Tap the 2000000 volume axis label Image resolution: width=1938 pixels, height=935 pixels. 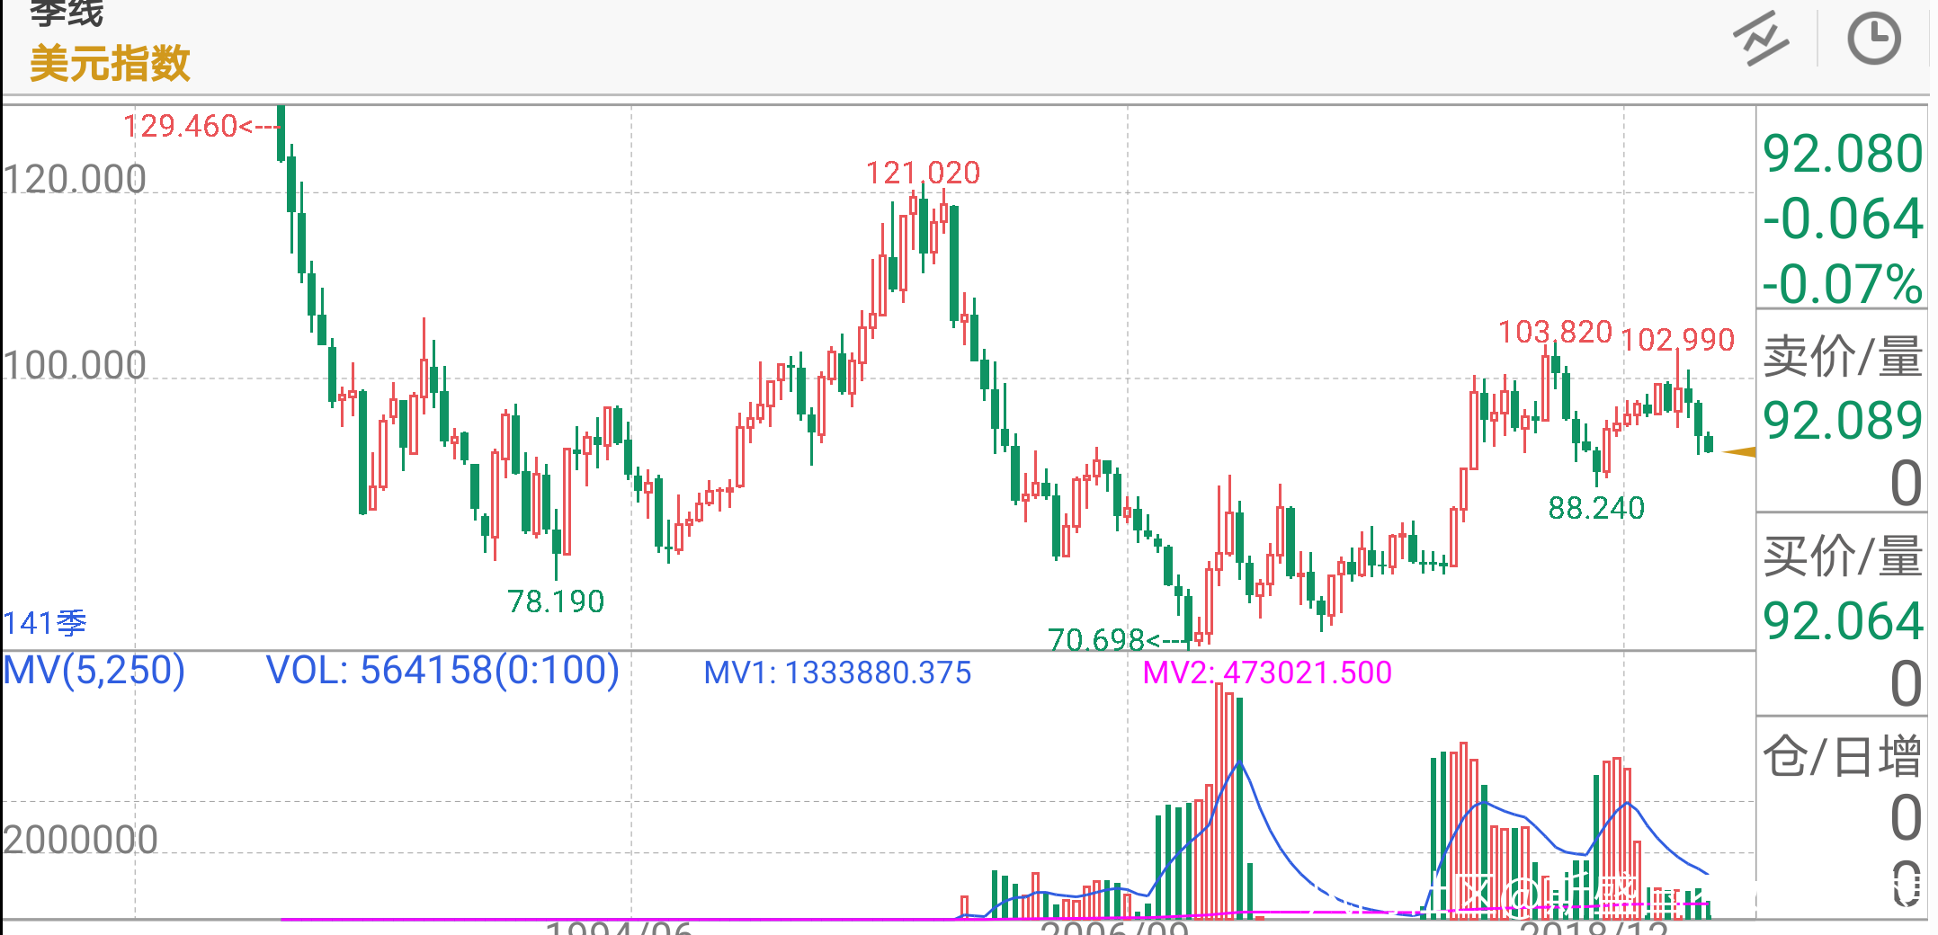[80, 840]
